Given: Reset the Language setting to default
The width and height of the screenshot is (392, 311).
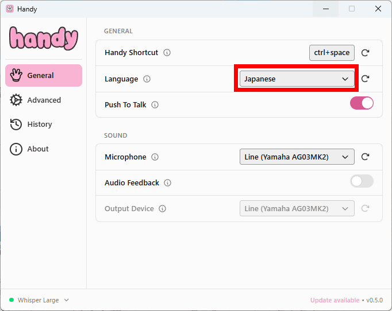Looking at the screenshot, I should [x=365, y=79].
